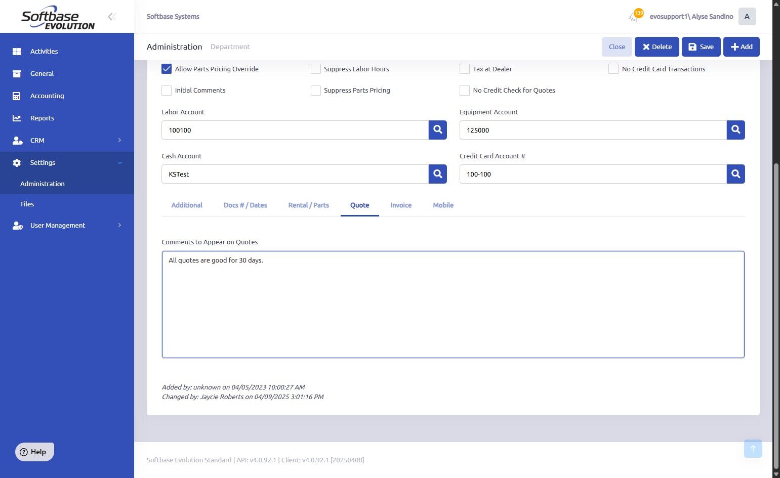
Task: Click the Credit Card Account search icon
Action: pos(736,174)
